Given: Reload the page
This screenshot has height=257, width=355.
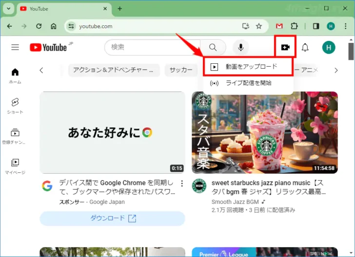Looking at the screenshot, I should (x=39, y=26).
